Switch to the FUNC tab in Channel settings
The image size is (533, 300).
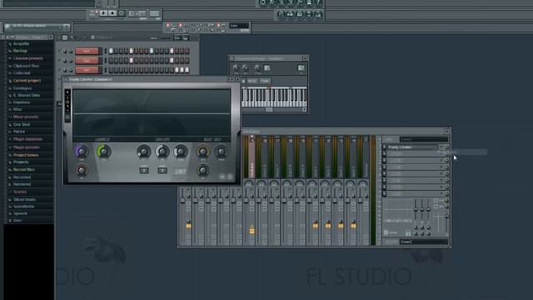pos(265,81)
